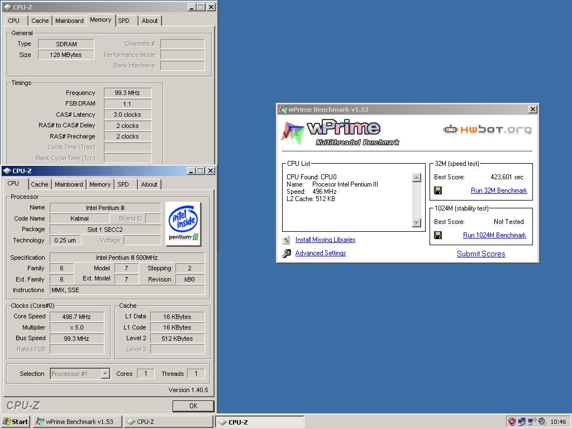Click the Package value Slot 1 SECC2
The width and height of the screenshot is (572, 429).
point(105,230)
